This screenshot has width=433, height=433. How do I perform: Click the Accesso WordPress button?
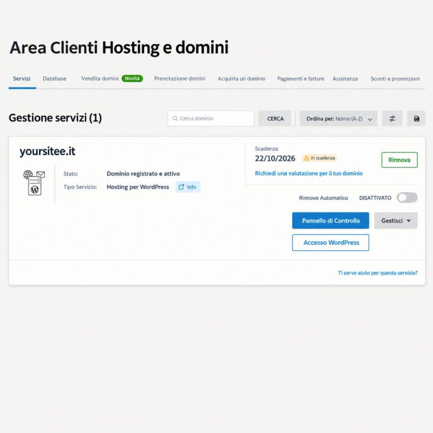click(x=331, y=243)
